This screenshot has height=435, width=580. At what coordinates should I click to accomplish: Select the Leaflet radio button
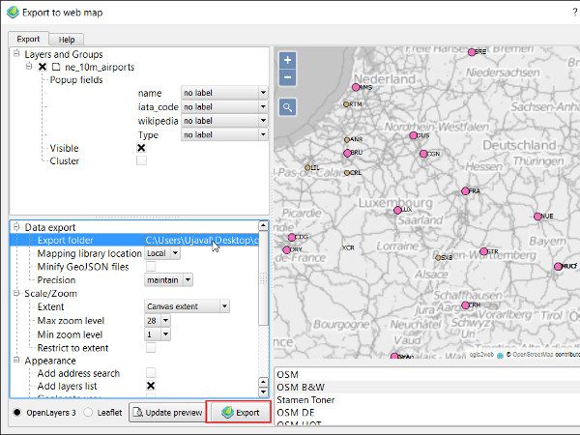pyautogui.click(x=88, y=412)
